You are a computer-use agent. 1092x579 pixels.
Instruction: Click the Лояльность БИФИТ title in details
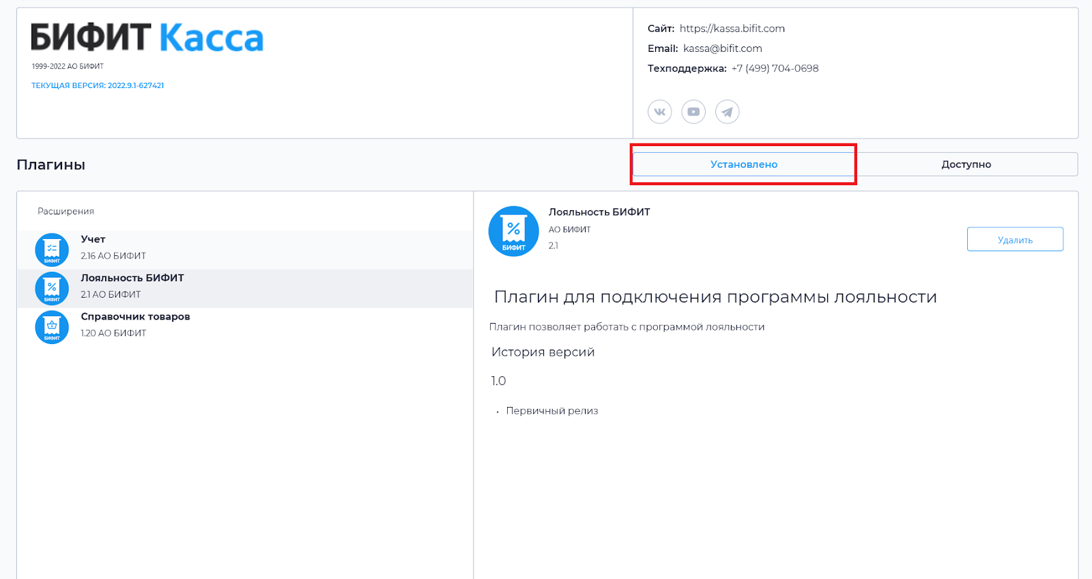click(599, 212)
